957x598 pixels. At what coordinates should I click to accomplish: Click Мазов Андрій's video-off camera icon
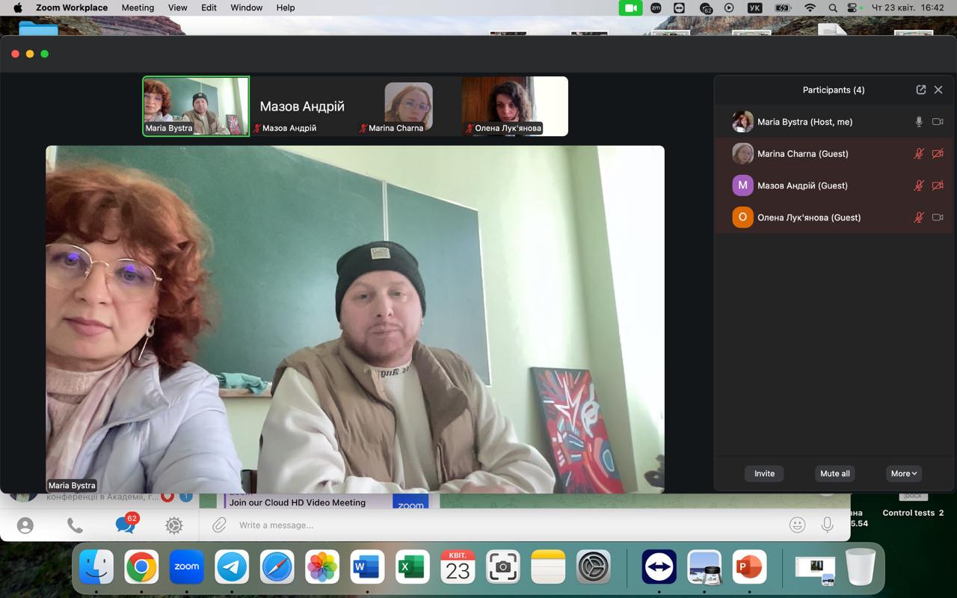pyautogui.click(x=938, y=185)
